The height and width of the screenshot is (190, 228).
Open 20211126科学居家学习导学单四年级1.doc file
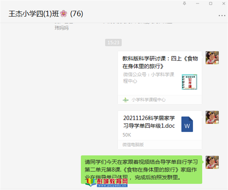click(x=160, y=130)
